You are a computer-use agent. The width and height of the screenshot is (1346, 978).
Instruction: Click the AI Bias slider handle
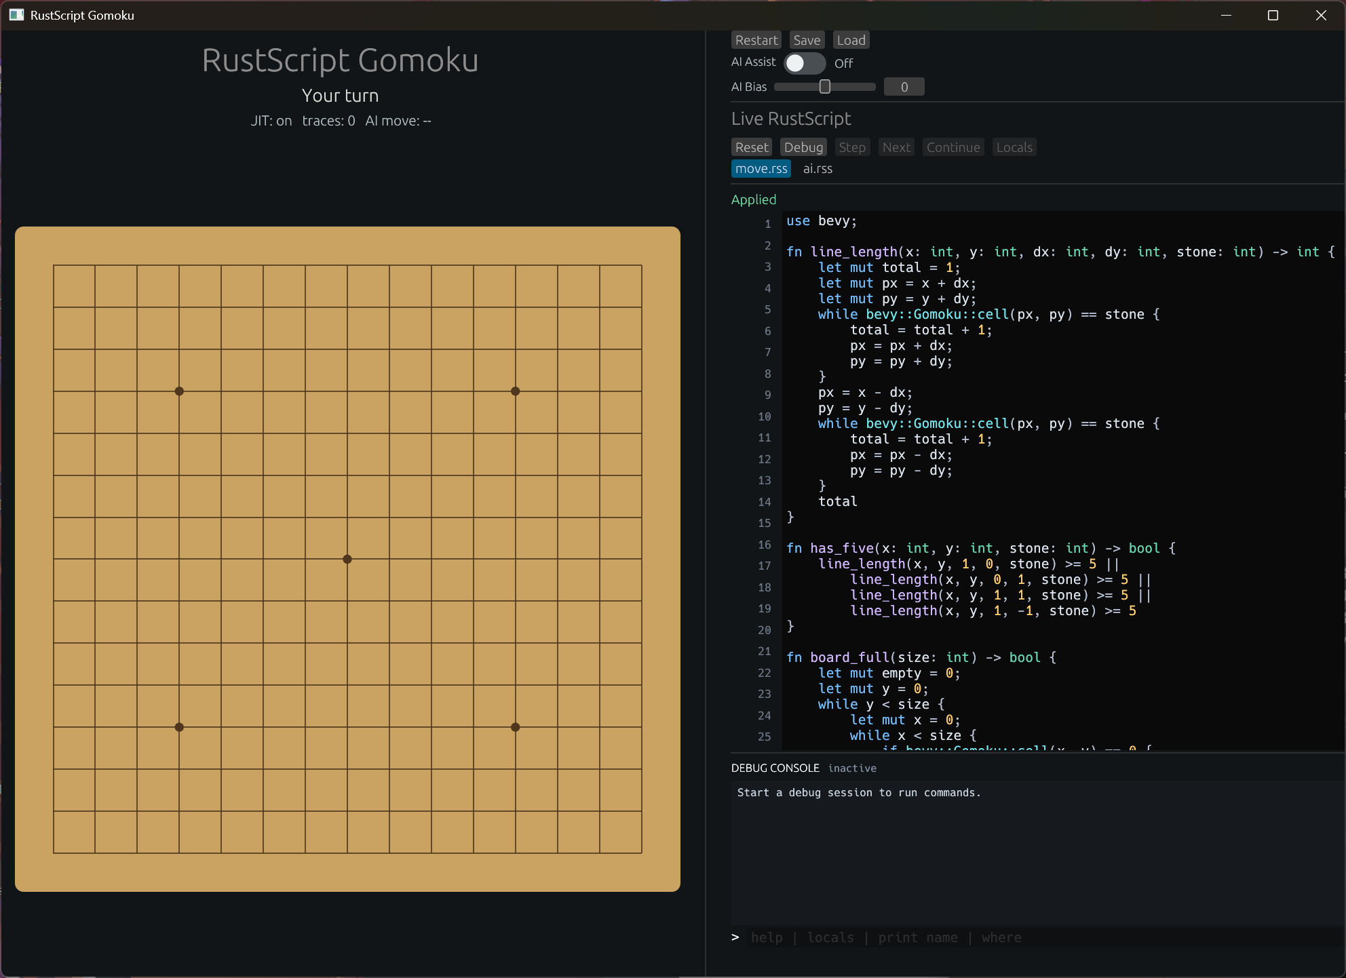tap(825, 87)
